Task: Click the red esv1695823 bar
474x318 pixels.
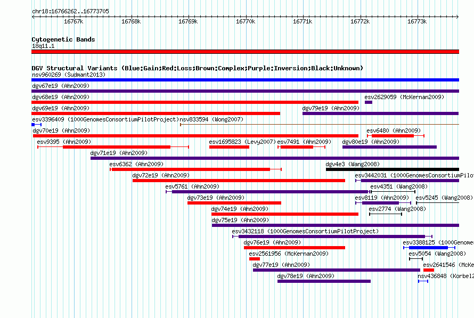Action: pos(229,147)
